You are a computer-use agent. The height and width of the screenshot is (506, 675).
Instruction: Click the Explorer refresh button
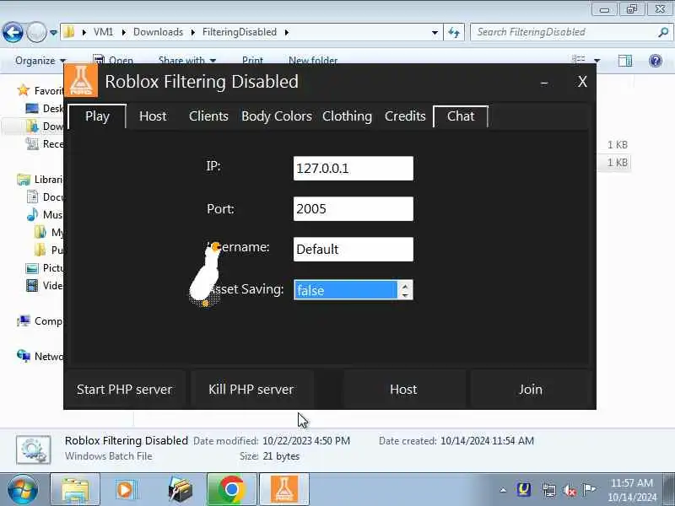(454, 33)
